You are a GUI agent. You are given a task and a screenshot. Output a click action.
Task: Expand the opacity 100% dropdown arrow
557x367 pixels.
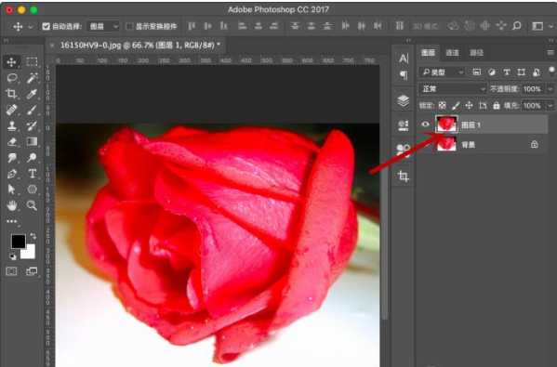550,89
